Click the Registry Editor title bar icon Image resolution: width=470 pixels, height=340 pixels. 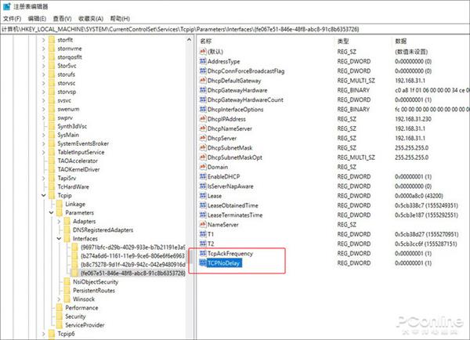[x=6, y=6]
